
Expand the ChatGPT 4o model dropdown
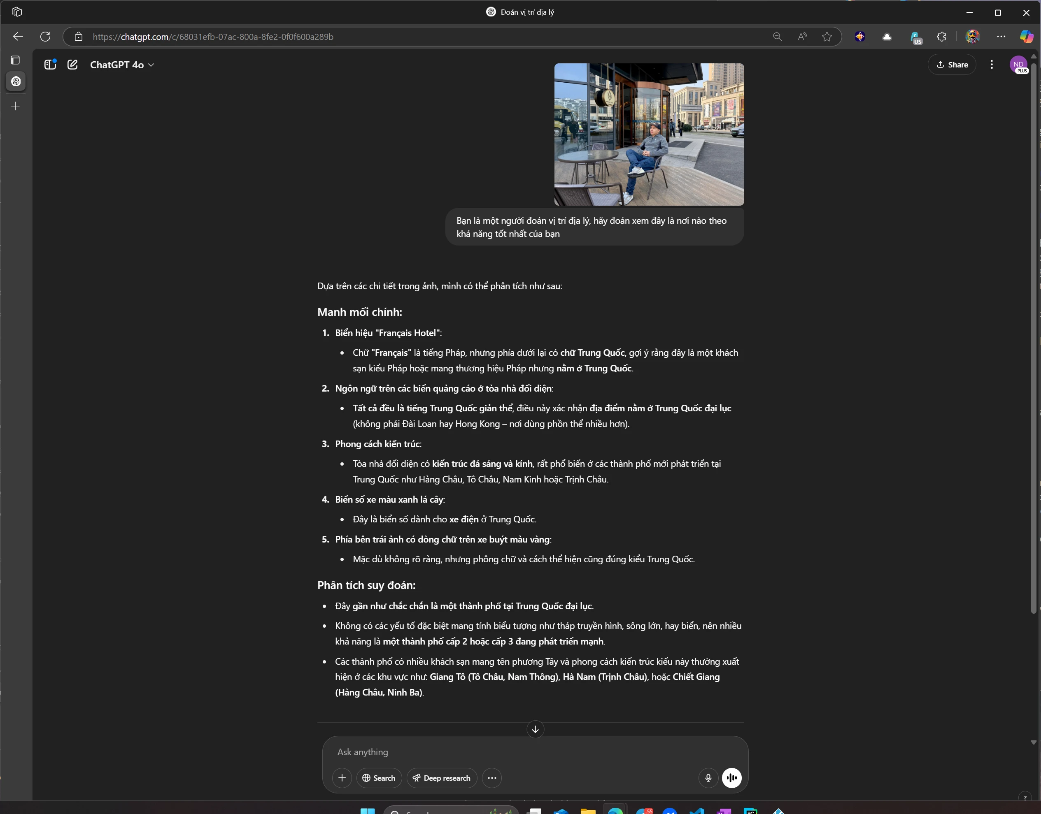pos(121,65)
